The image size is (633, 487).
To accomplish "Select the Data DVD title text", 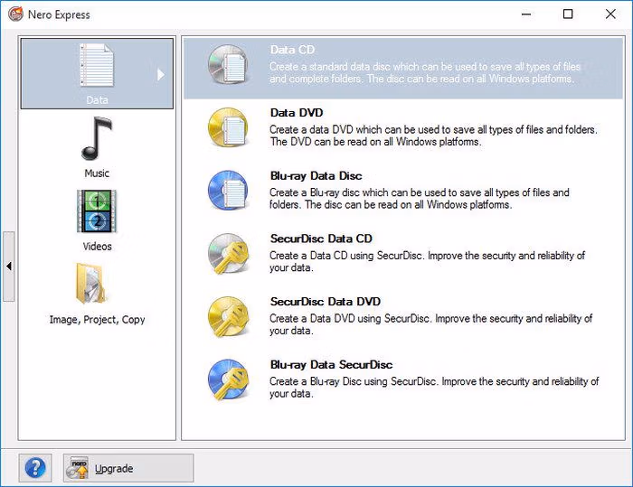I will [297, 113].
